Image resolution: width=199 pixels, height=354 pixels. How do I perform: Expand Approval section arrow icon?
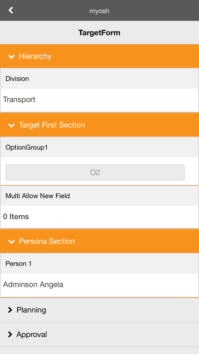10,334
